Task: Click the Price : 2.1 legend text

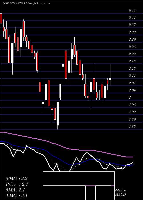Action: [x=17, y=184]
